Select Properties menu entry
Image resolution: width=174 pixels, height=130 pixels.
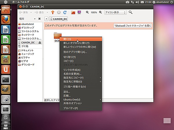click(81, 108)
